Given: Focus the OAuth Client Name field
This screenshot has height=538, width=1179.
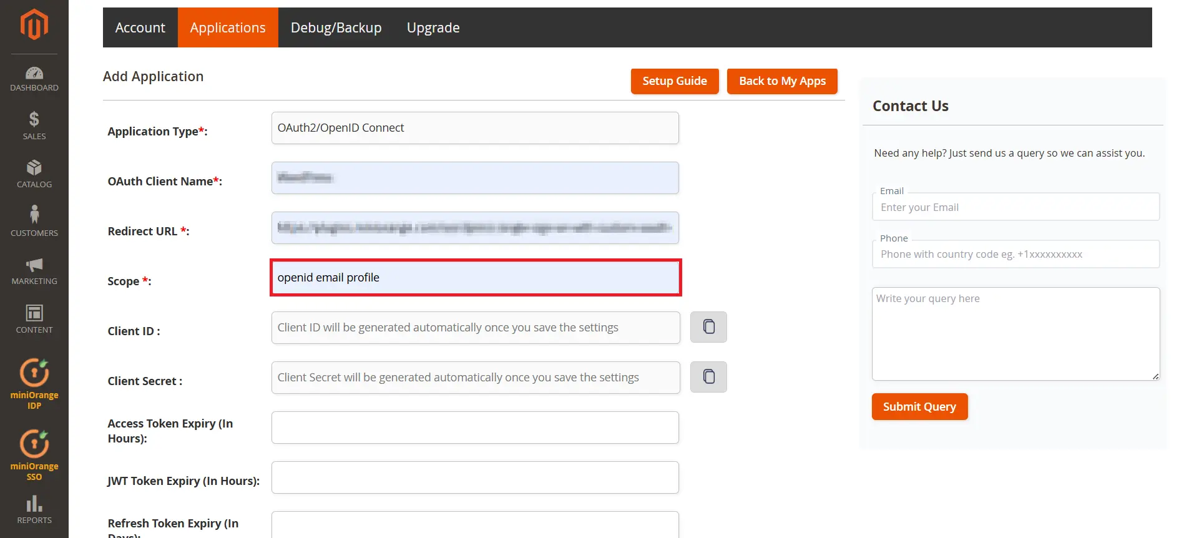Looking at the screenshot, I should click(x=475, y=178).
